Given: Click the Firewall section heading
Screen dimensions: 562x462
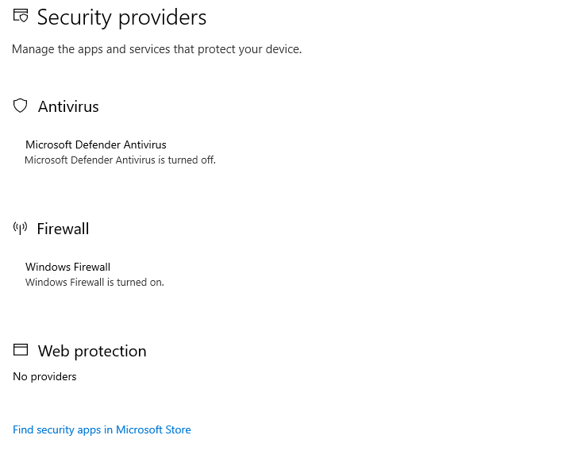Looking at the screenshot, I should pyautogui.click(x=63, y=229).
